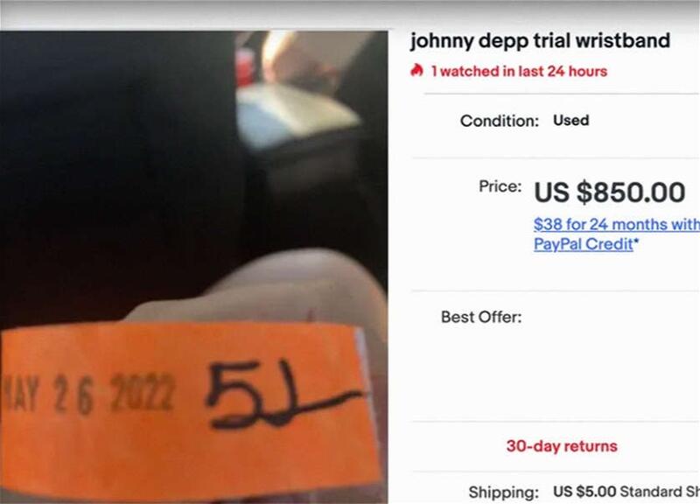Click the Best Offer label
The image size is (700, 504).
(x=481, y=317)
